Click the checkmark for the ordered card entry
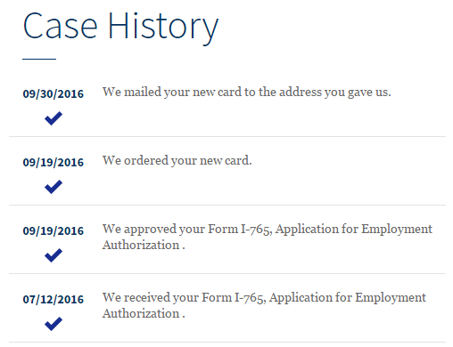Screen dimensions: 453x347 tap(54, 187)
